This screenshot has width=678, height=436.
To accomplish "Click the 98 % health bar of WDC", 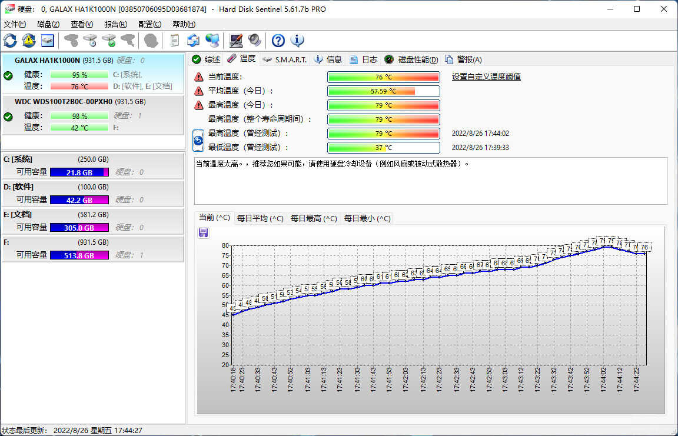I will point(79,116).
